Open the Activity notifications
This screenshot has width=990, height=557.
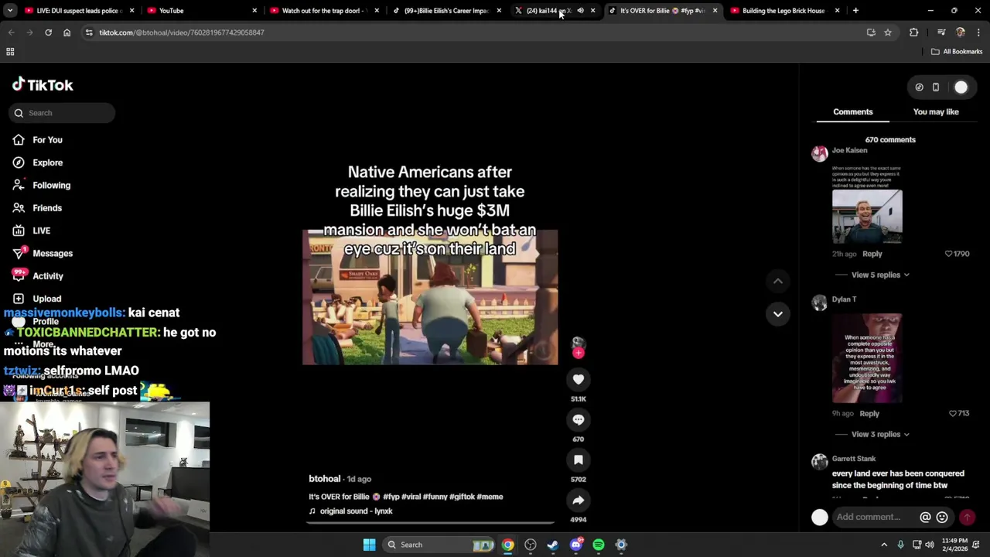pos(47,276)
